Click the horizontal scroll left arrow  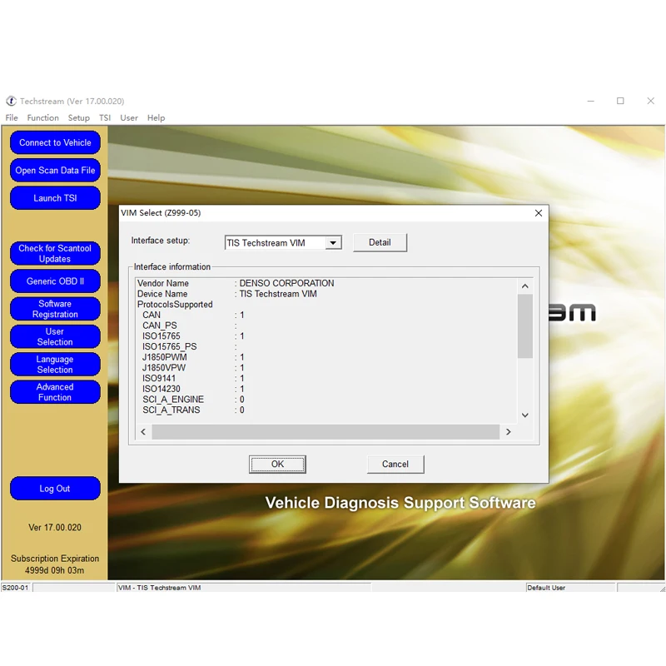(x=143, y=432)
